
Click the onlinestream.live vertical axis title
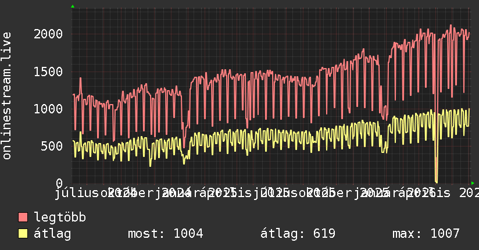click(x=7, y=95)
